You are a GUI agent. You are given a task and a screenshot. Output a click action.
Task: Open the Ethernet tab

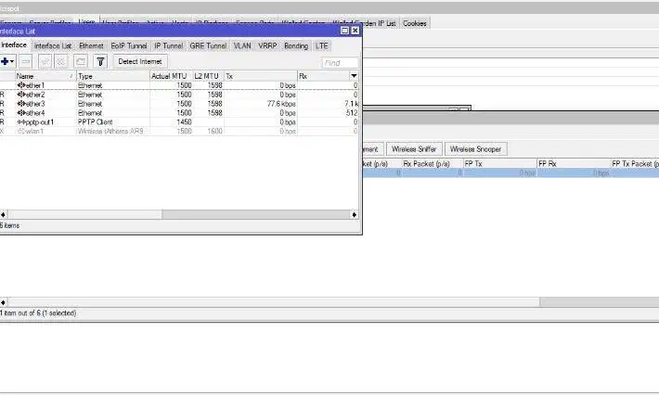click(91, 45)
